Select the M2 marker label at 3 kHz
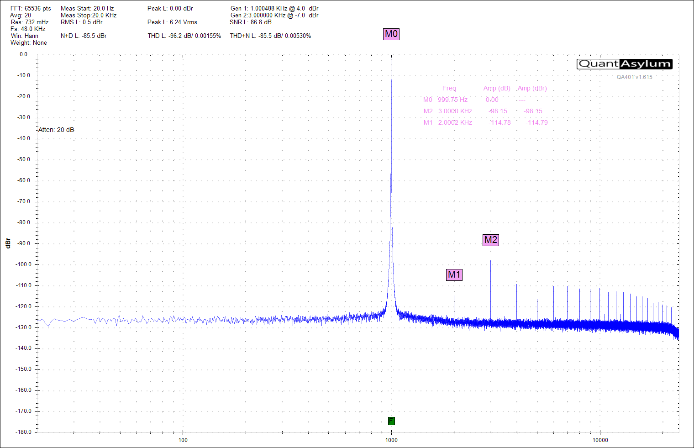This screenshot has width=694, height=448. [x=491, y=240]
